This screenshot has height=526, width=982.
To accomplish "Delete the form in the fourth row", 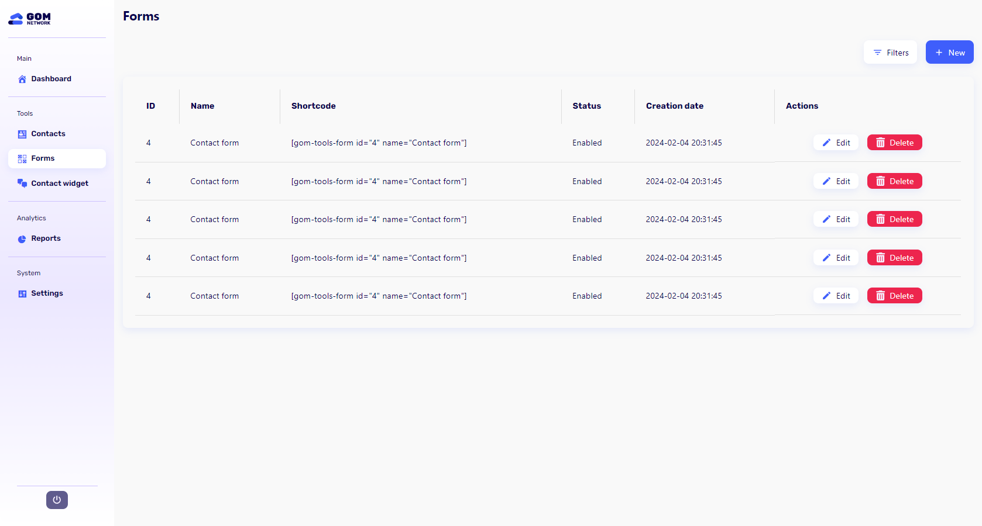I will [894, 258].
